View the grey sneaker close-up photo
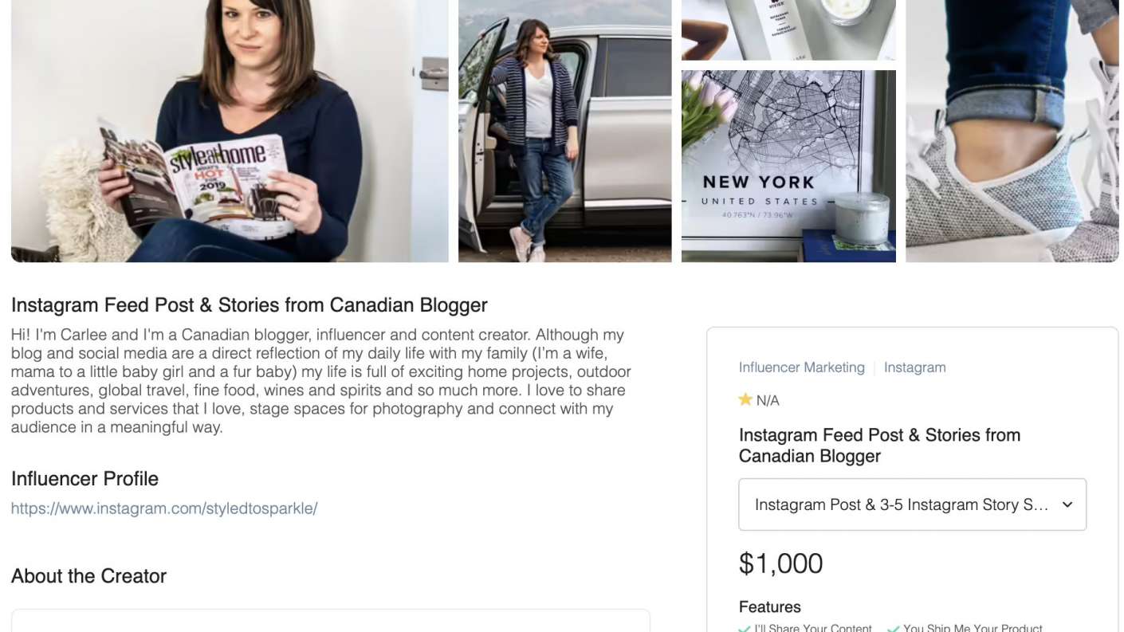The width and height of the screenshot is (1124, 632). pyautogui.click(x=1012, y=131)
